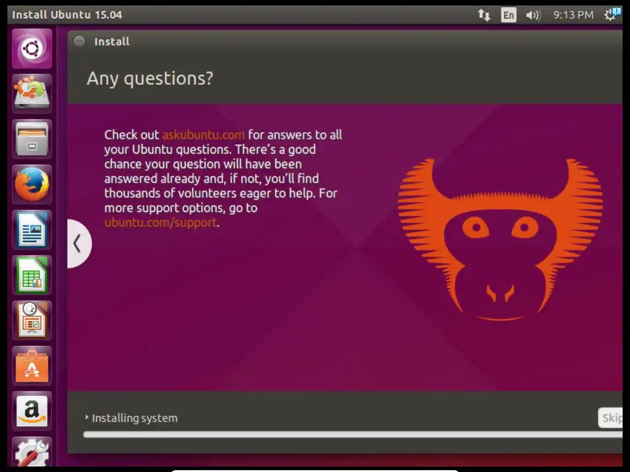Click the orange monkey mascot image

(500, 240)
